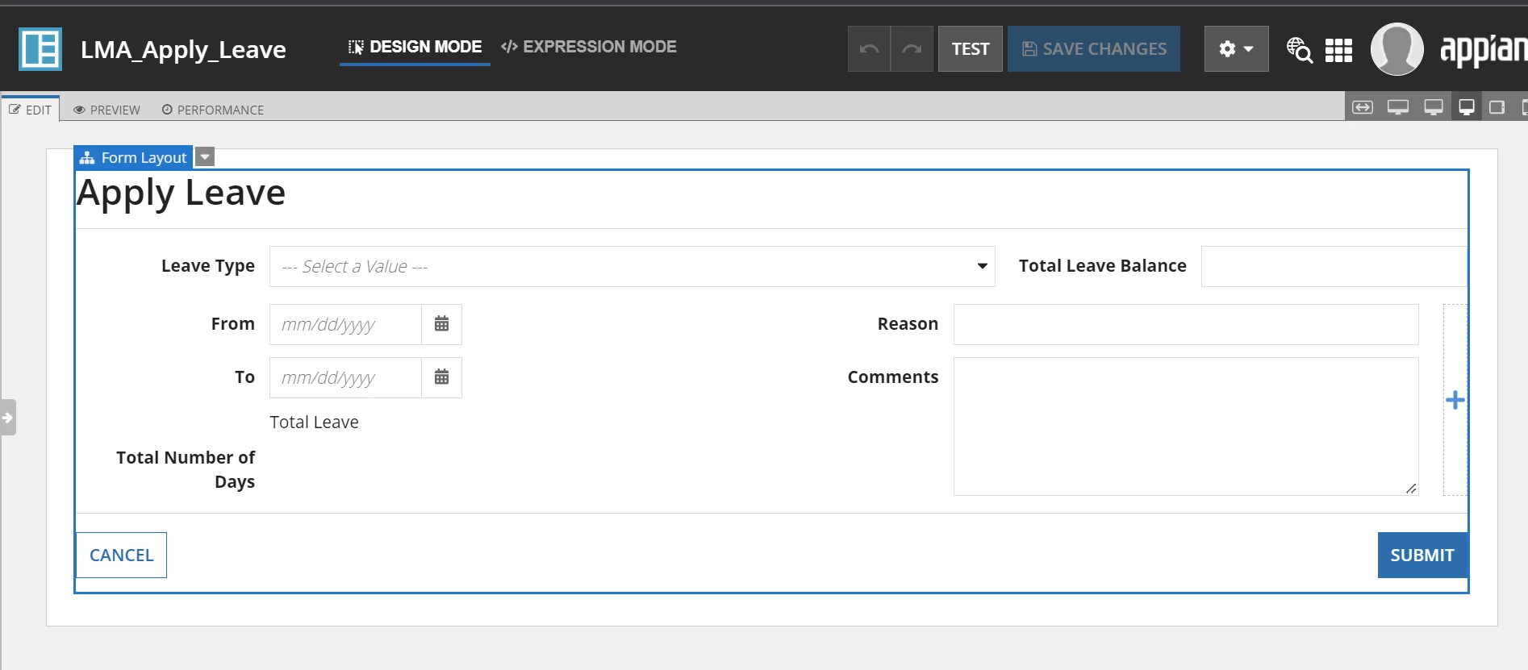Select the Apply Leave form title

pyautogui.click(x=182, y=194)
